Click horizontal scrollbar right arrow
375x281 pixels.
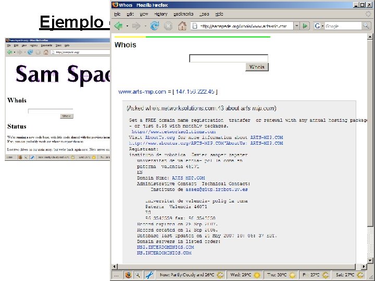(364, 266)
